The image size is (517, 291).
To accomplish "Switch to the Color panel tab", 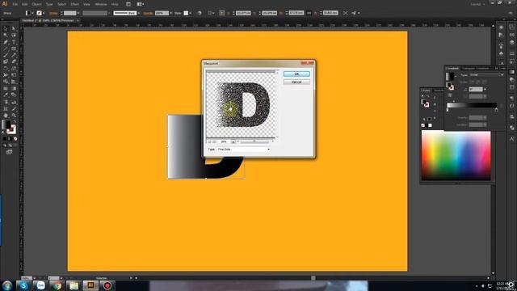I will coord(426,91).
